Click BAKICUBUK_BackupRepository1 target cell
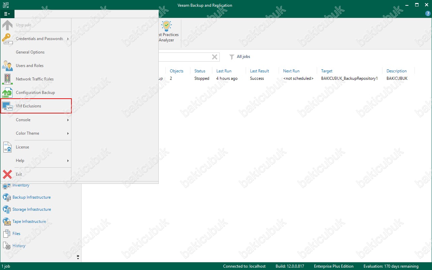The image size is (432, 270). pos(349,78)
